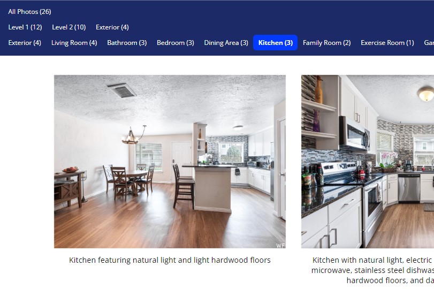The height and width of the screenshot is (289, 434).
Task: Open the partially visible Gar... category tab
Action: 429,43
